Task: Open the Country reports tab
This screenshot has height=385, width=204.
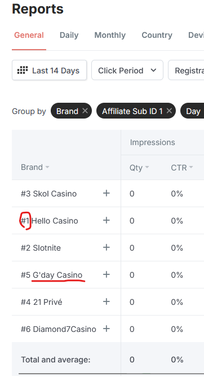Action: (157, 35)
